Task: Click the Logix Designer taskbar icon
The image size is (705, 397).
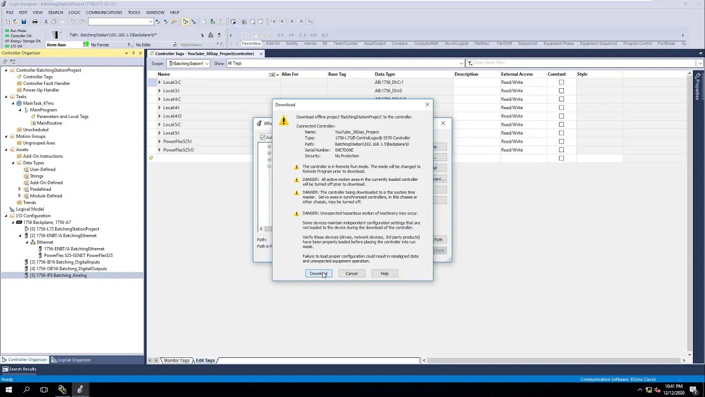Action: coord(80,390)
